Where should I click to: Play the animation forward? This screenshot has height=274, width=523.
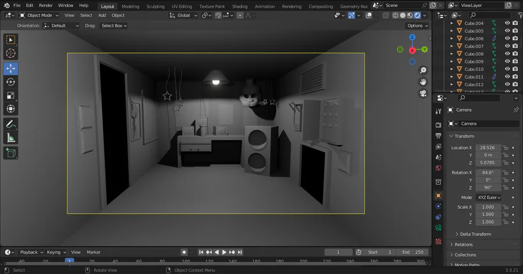pyautogui.click(x=224, y=253)
